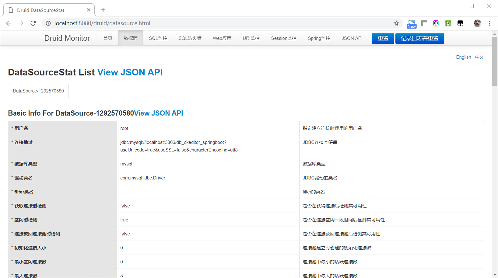498x278 pixels.
Task: Bookmark this page with star icon
Action: point(396,23)
